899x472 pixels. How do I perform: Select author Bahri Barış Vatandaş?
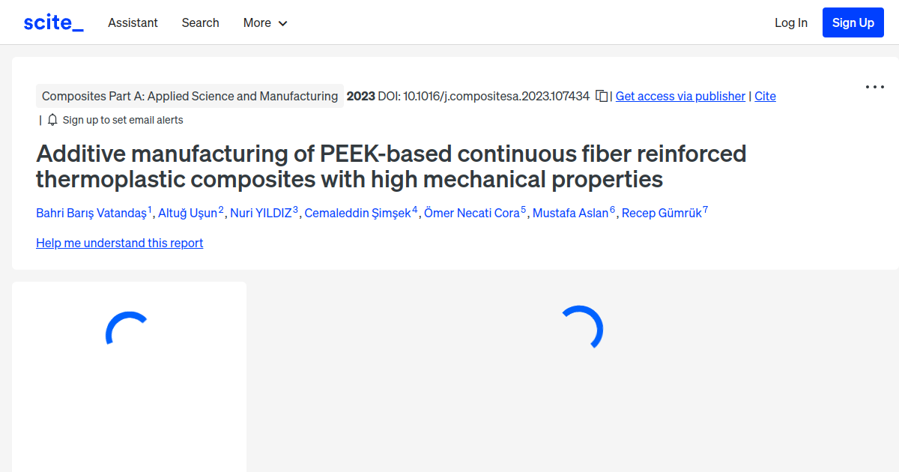tap(91, 213)
